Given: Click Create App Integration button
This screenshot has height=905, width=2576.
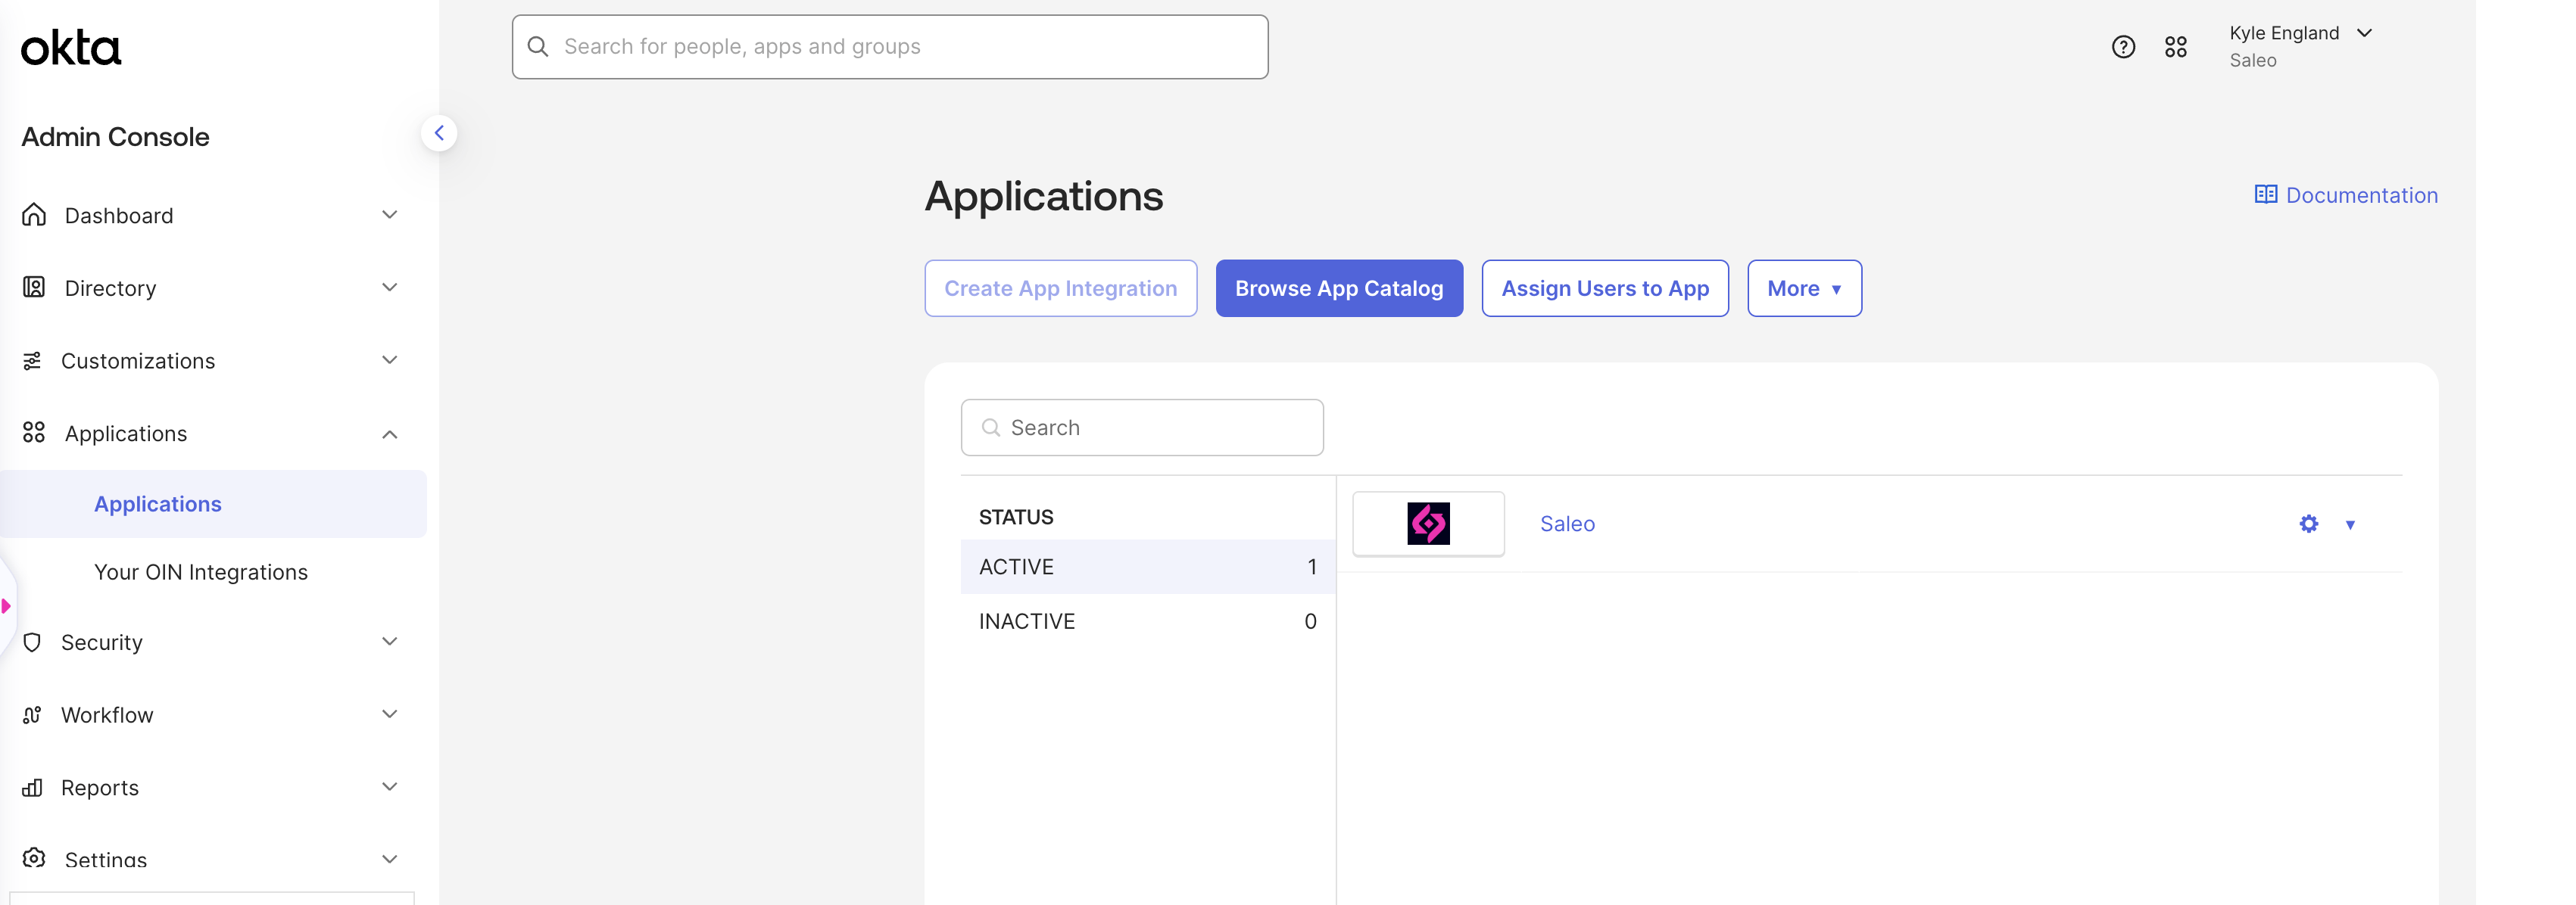Looking at the screenshot, I should pyautogui.click(x=1060, y=289).
